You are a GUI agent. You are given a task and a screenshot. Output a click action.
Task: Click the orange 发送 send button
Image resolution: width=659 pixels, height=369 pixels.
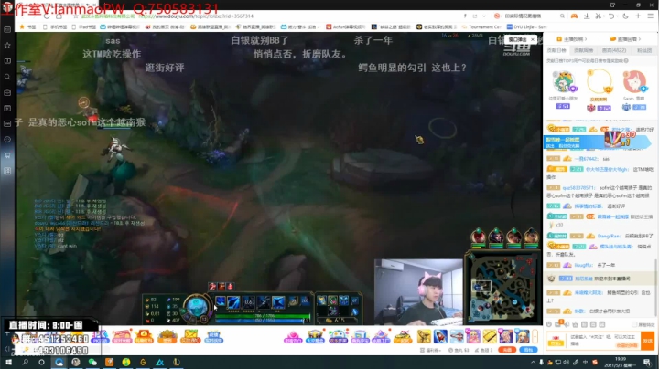pyautogui.click(x=648, y=341)
